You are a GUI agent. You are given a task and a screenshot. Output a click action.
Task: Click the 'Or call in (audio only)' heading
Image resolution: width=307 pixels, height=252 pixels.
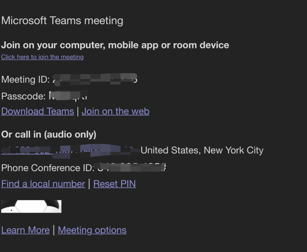pyautogui.click(x=49, y=135)
